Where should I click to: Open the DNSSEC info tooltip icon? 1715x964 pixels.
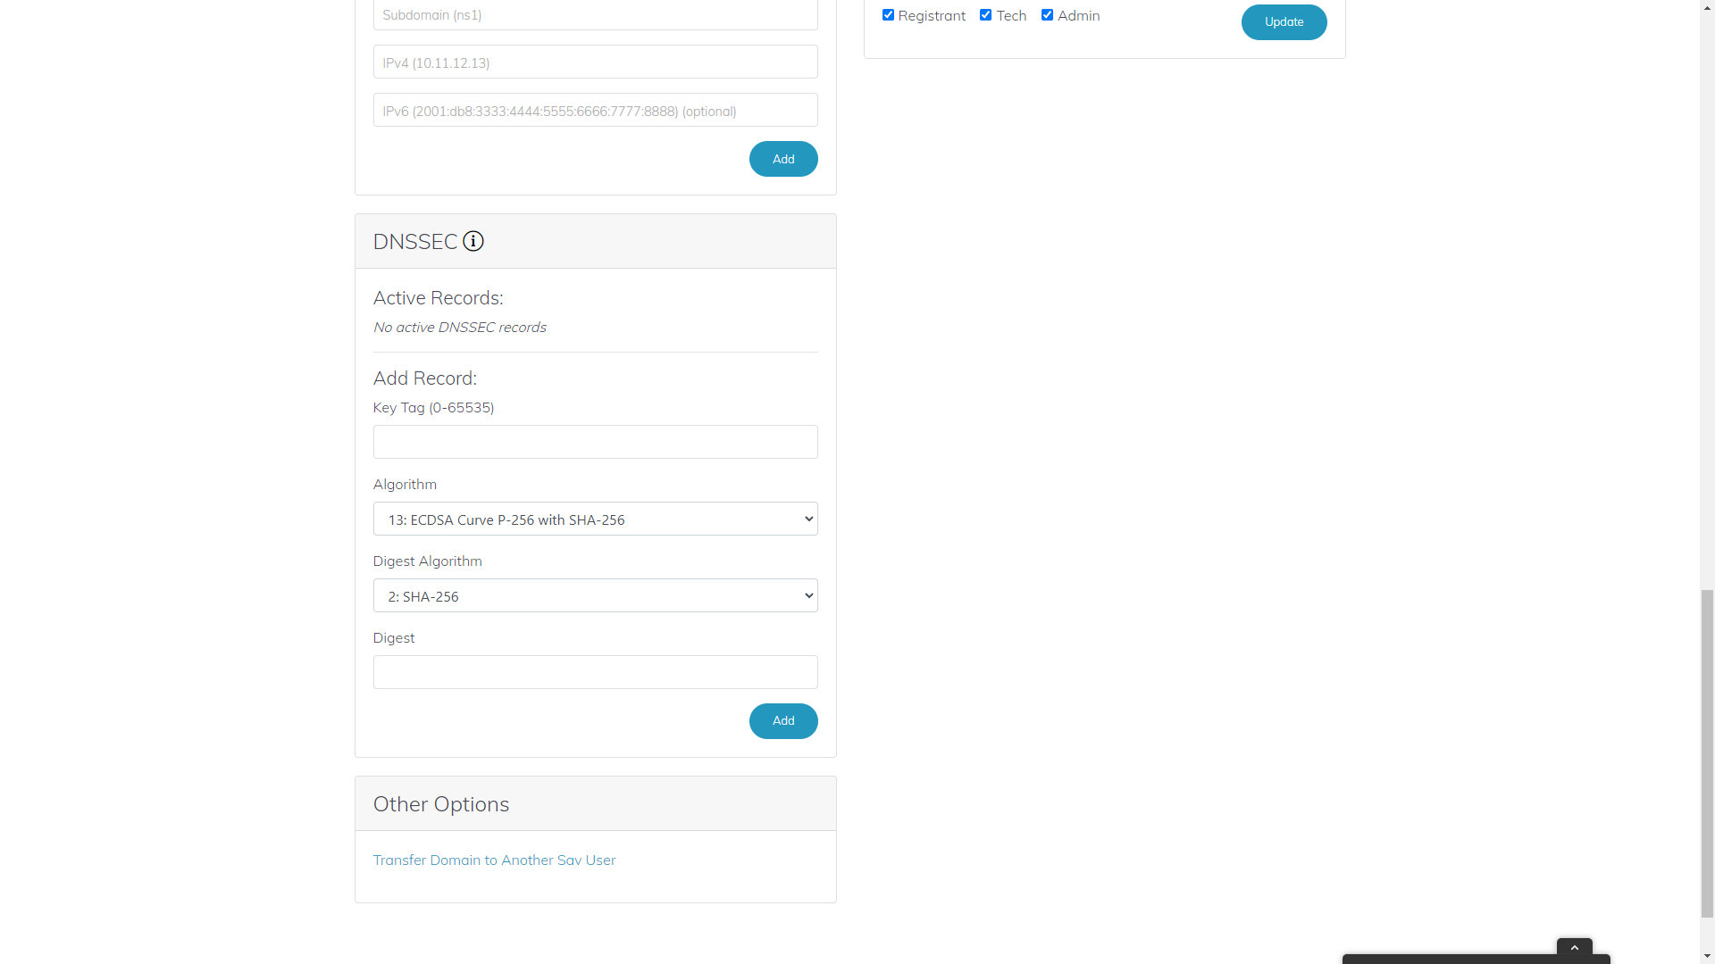473,241
